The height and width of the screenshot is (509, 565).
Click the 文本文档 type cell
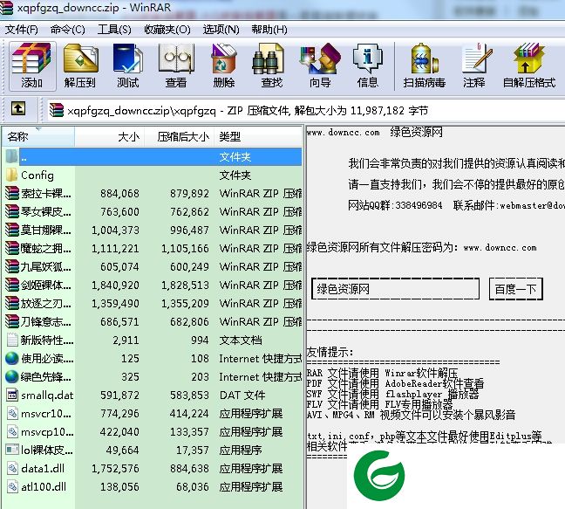(x=241, y=340)
